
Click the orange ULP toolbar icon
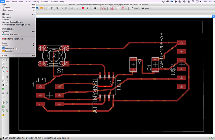(x=41, y=8)
